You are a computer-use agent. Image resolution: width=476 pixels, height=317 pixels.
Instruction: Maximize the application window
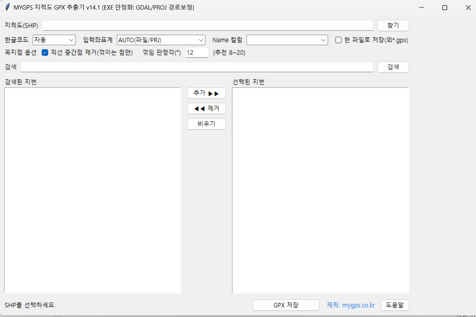coord(444,8)
